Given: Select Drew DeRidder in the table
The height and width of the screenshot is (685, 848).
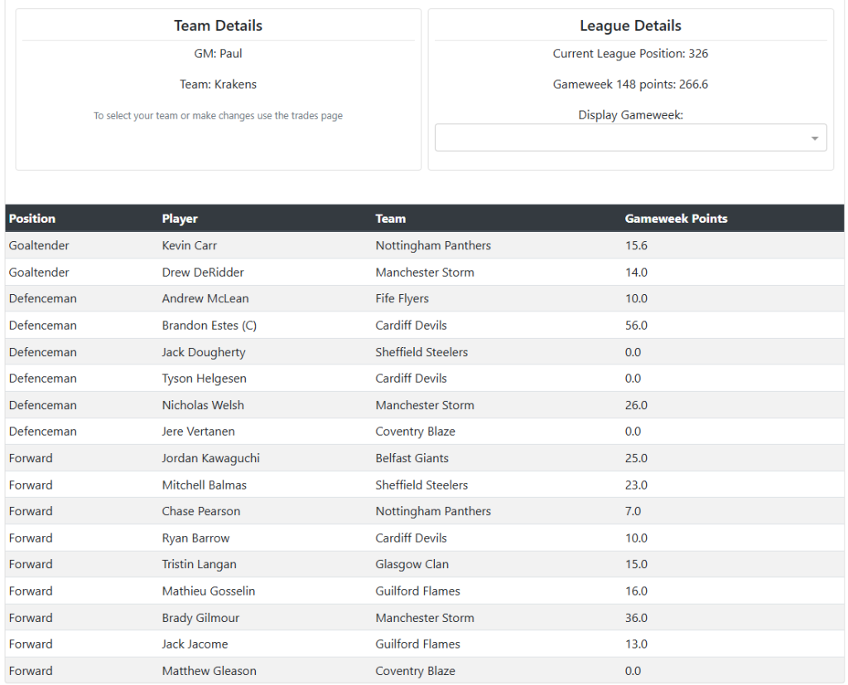Looking at the screenshot, I should click(203, 272).
